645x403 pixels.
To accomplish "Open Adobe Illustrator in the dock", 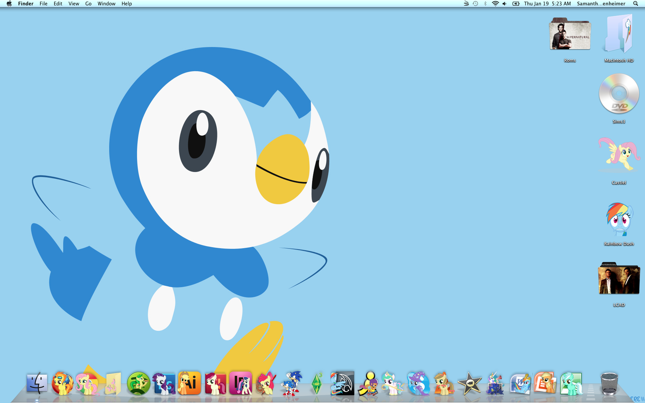I will pyautogui.click(x=189, y=383).
